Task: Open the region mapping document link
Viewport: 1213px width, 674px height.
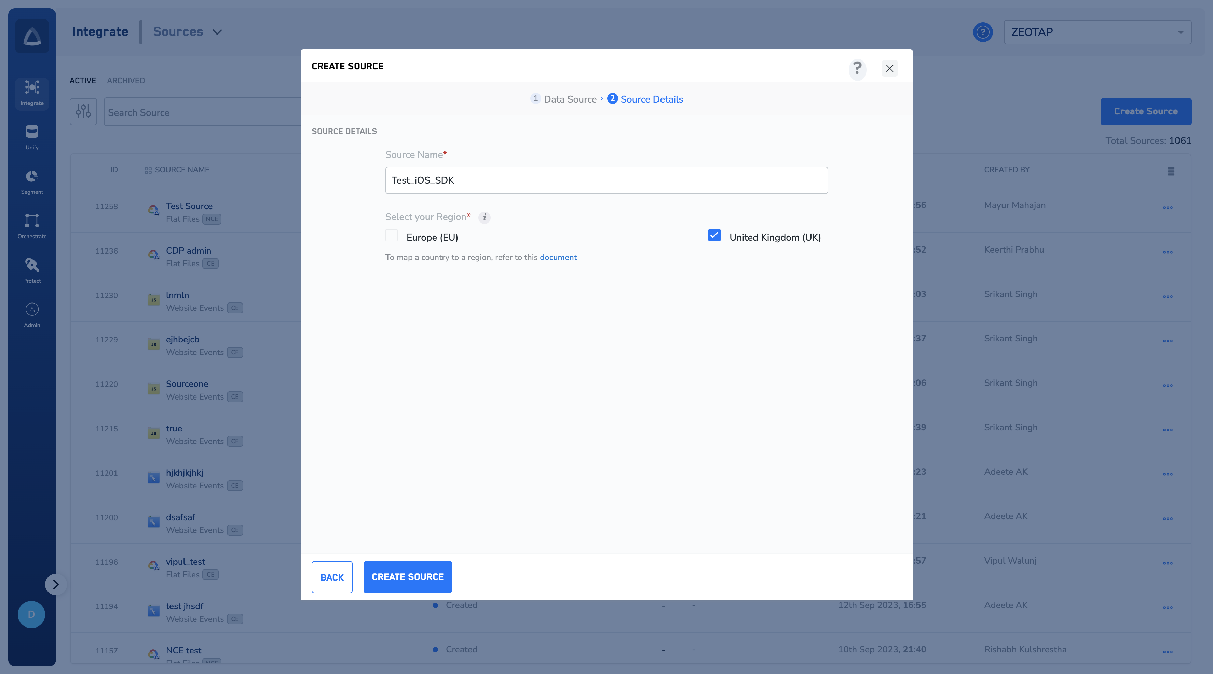Action: click(558, 257)
